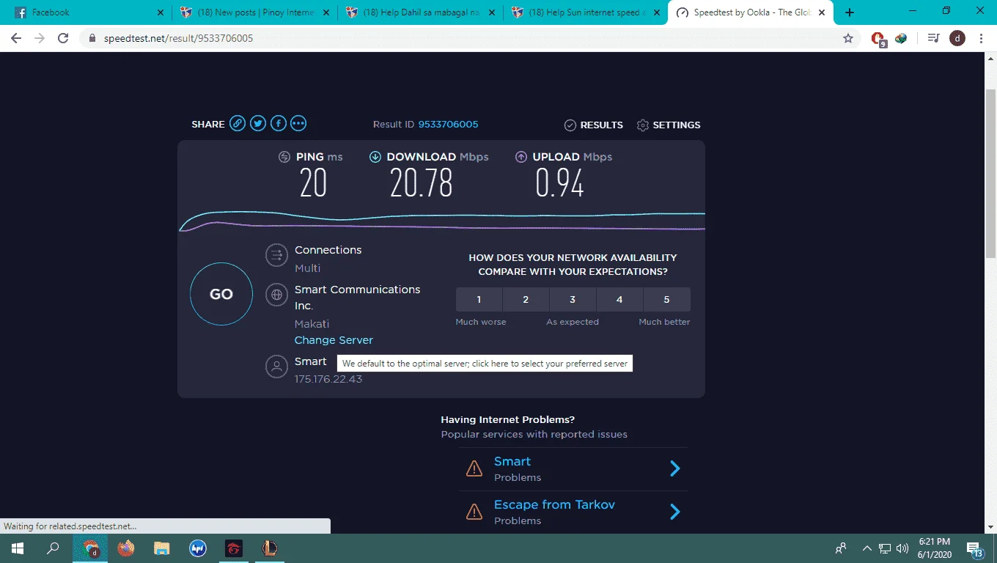997x563 pixels.
Task: Click the SETTINGS gear icon
Action: click(643, 125)
